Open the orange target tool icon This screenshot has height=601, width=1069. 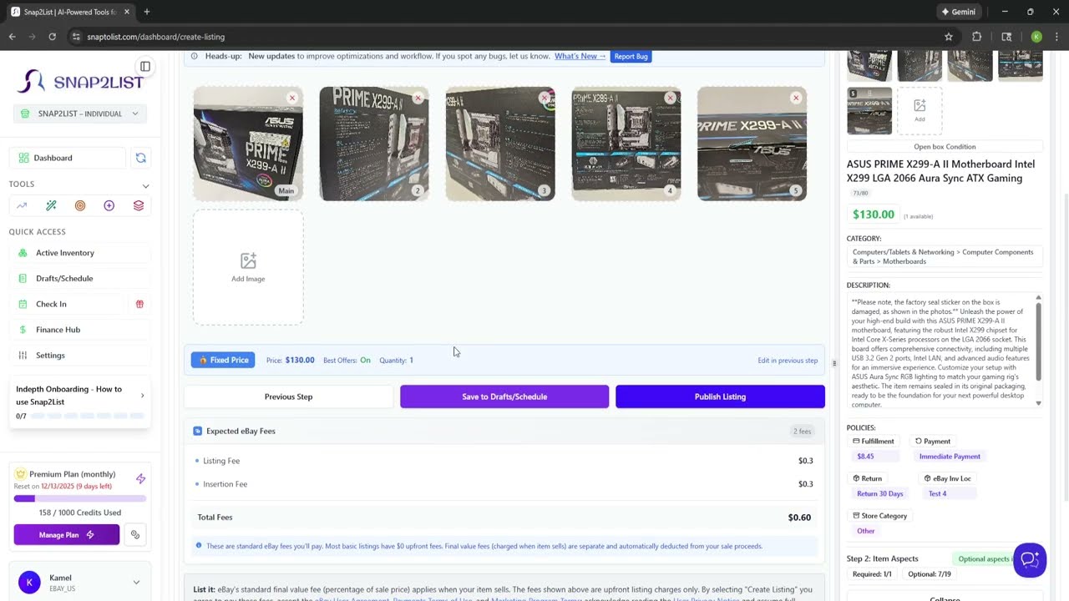[x=80, y=205]
